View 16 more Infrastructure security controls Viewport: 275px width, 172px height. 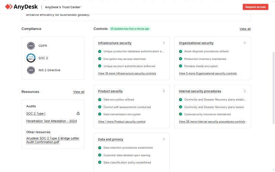(127, 73)
